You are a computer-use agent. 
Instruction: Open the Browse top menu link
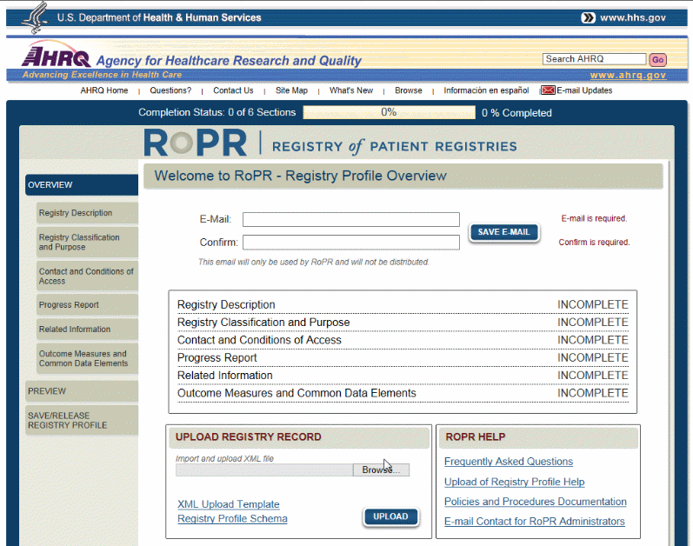click(409, 90)
